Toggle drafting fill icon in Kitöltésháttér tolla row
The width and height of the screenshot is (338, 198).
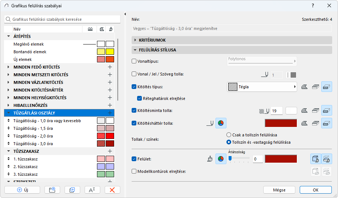point(304,123)
